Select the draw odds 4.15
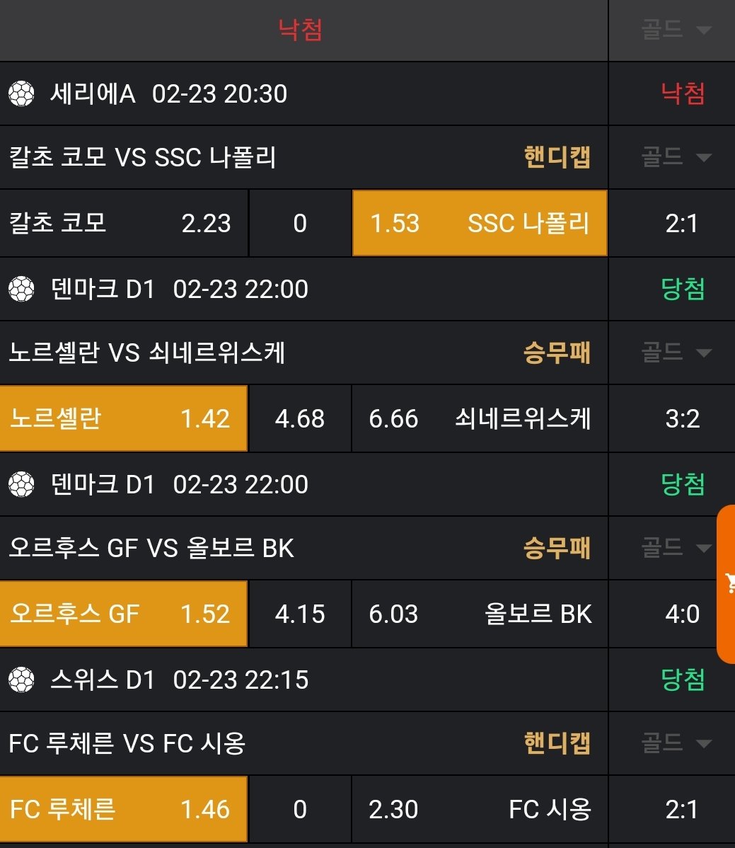This screenshot has height=848, width=735. click(x=300, y=614)
